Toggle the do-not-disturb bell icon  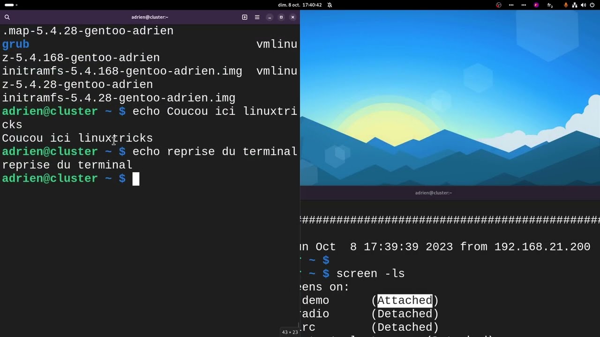(x=330, y=5)
